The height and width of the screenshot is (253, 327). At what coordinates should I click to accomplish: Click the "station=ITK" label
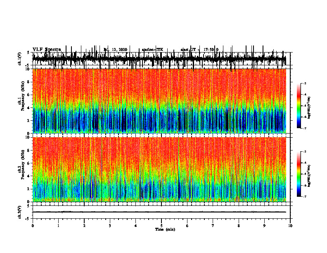(x=152, y=50)
